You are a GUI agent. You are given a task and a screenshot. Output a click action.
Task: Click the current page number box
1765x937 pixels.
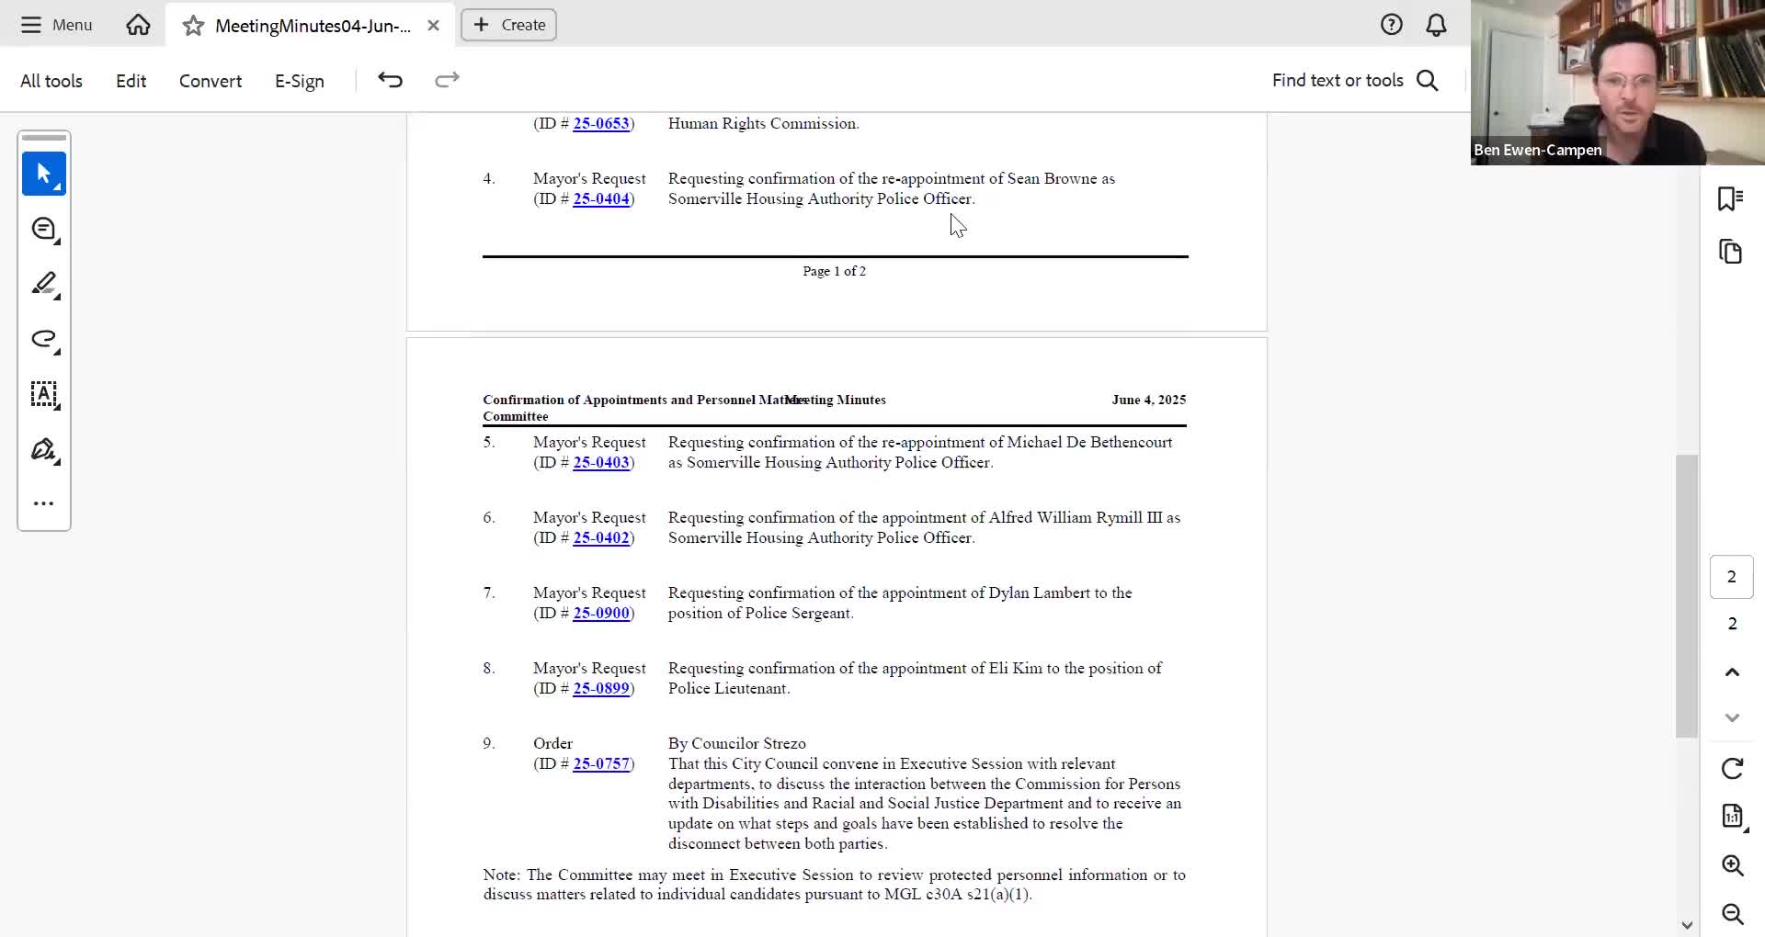tap(1732, 577)
